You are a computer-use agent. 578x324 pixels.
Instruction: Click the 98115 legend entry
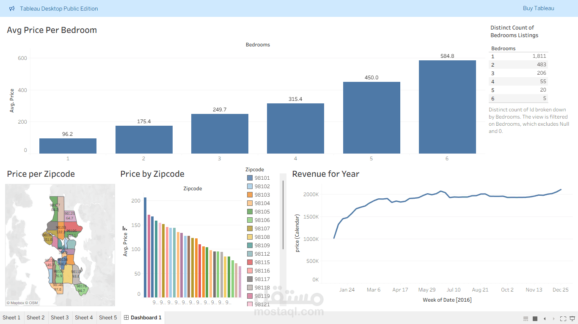coord(259,262)
